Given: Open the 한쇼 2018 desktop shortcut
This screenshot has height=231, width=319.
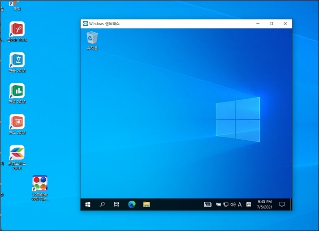Looking at the screenshot, I should [17, 124].
